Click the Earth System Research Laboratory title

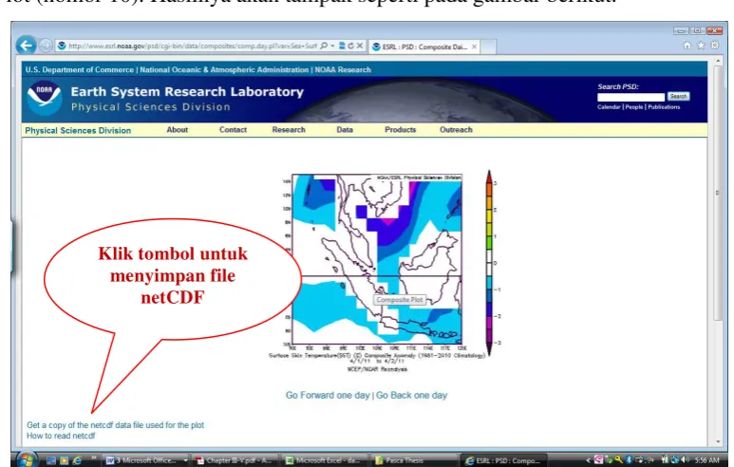click(x=187, y=92)
